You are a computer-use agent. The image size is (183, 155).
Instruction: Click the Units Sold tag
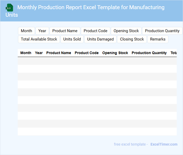tap(72, 39)
